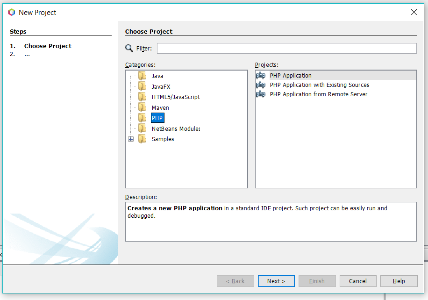Click the NetBeans logo in the title bar
Screen dimensions: 428x300
pyautogui.click(x=12, y=12)
